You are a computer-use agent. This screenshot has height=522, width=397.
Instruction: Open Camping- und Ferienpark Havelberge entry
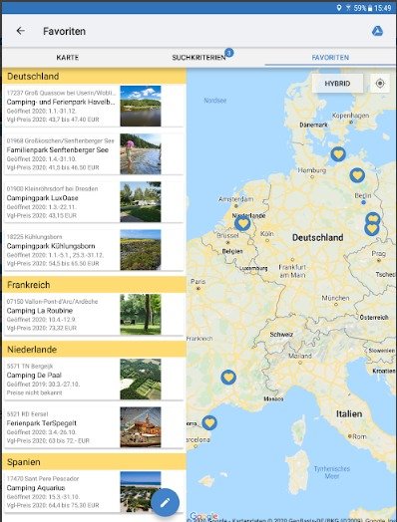[x=94, y=106]
